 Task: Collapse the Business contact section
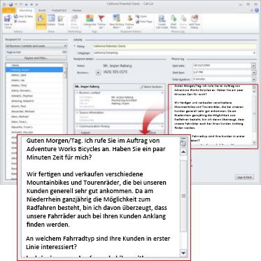[162, 93]
